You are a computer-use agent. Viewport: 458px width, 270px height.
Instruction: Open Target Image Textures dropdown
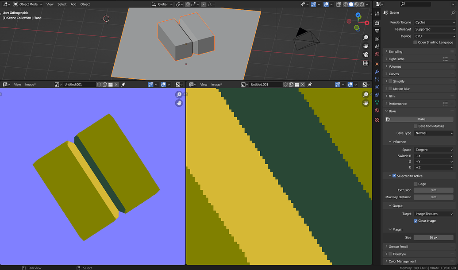coord(434,214)
